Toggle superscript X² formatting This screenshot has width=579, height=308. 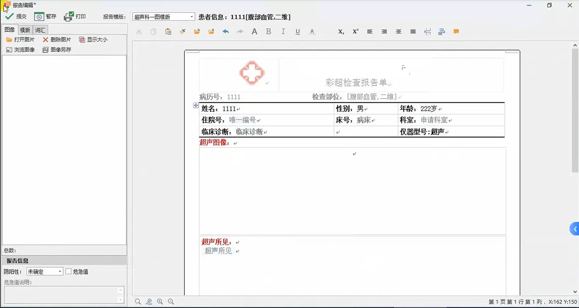355,31
